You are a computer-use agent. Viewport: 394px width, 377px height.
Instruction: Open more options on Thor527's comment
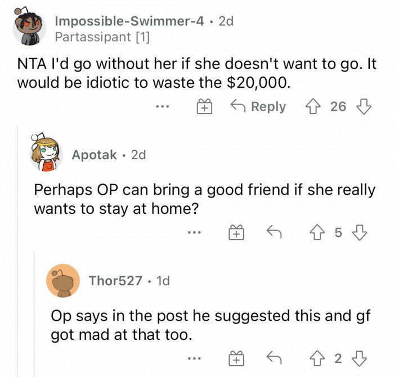point(195,357)
